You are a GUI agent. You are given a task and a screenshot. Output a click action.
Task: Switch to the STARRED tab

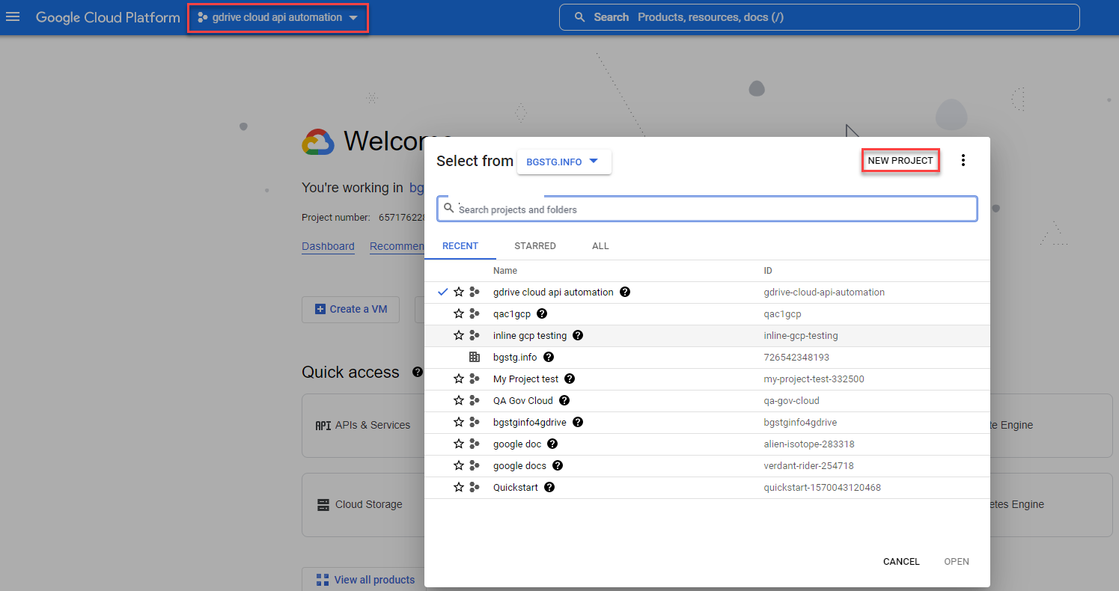click(535, 246)
